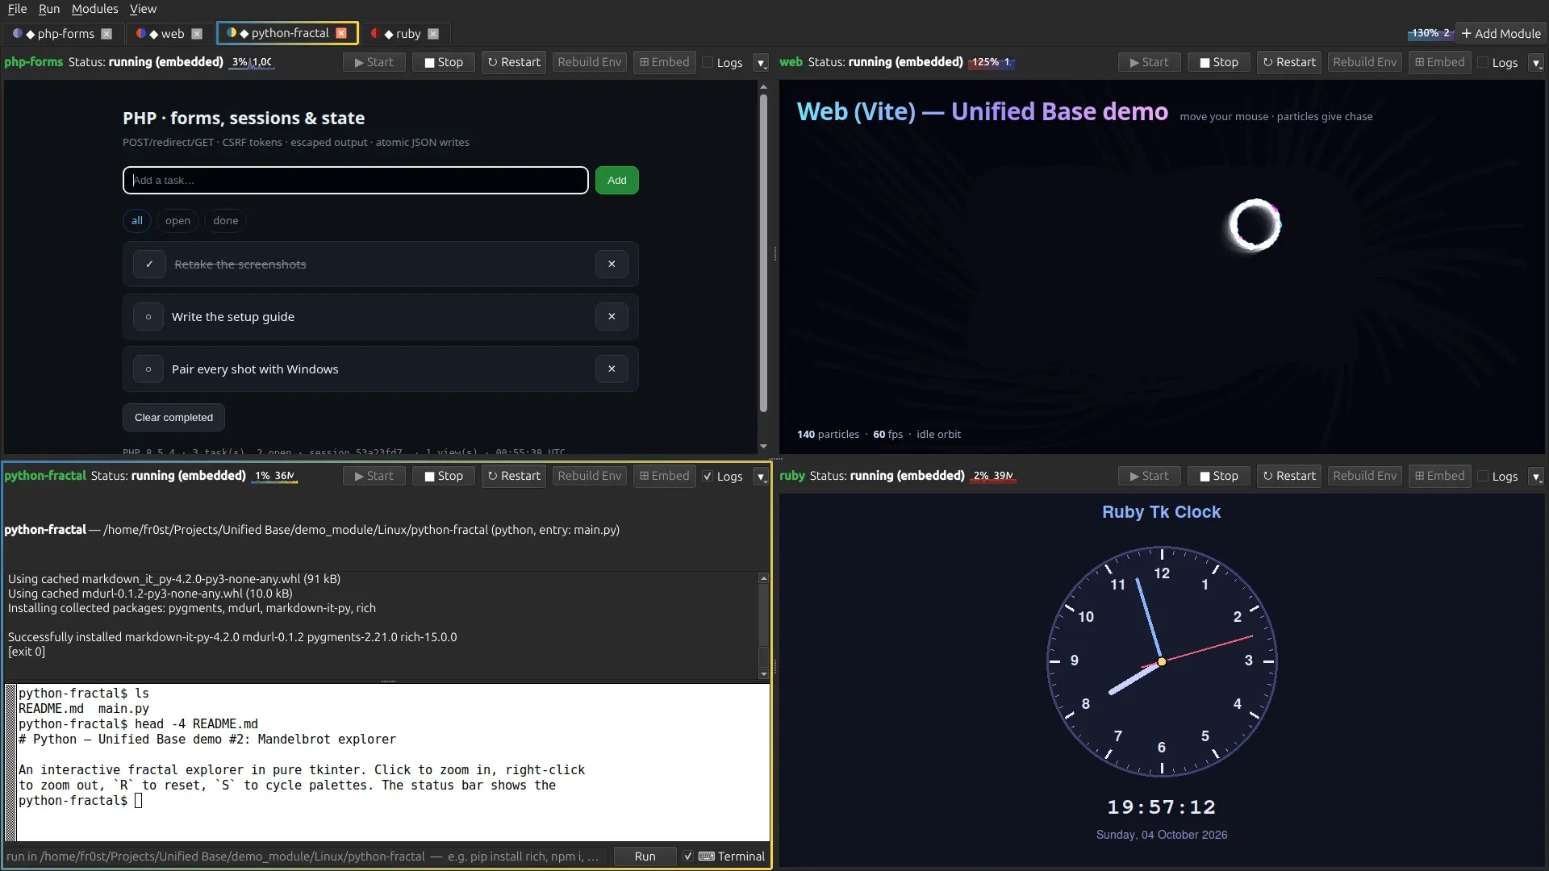Click the 'Add a task…' input field

(356, 181)
